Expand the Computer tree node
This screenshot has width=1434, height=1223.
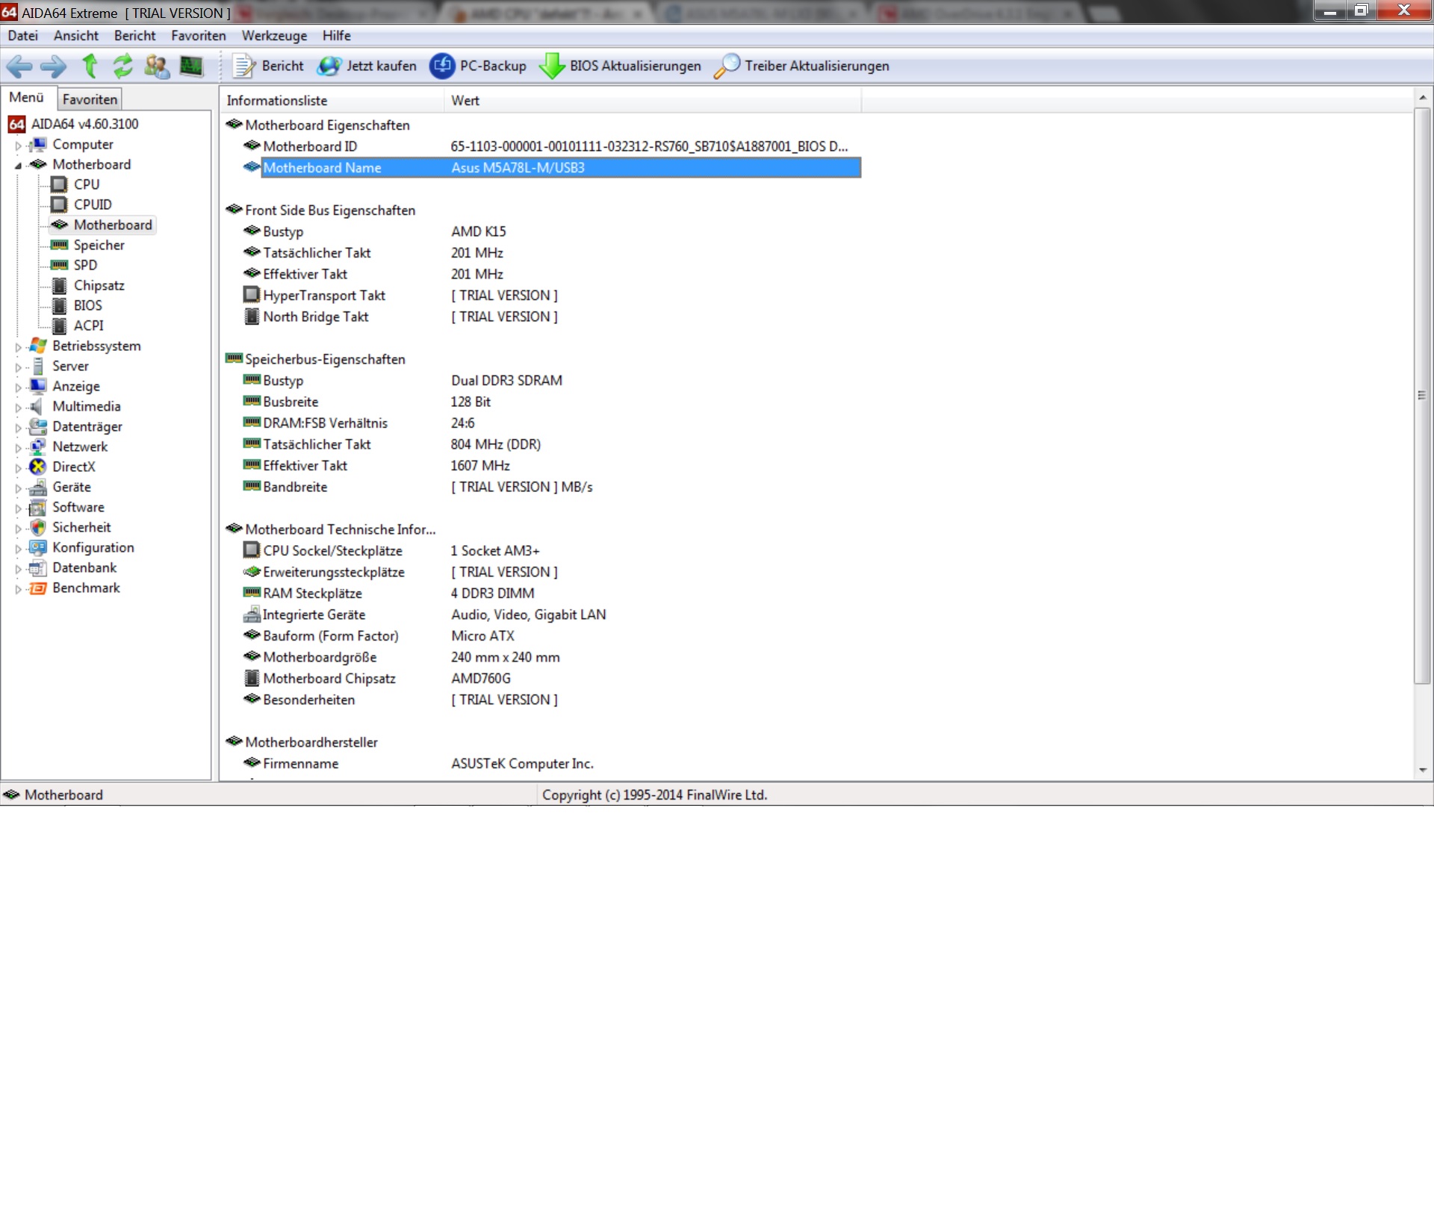click(x=19, y=146)
